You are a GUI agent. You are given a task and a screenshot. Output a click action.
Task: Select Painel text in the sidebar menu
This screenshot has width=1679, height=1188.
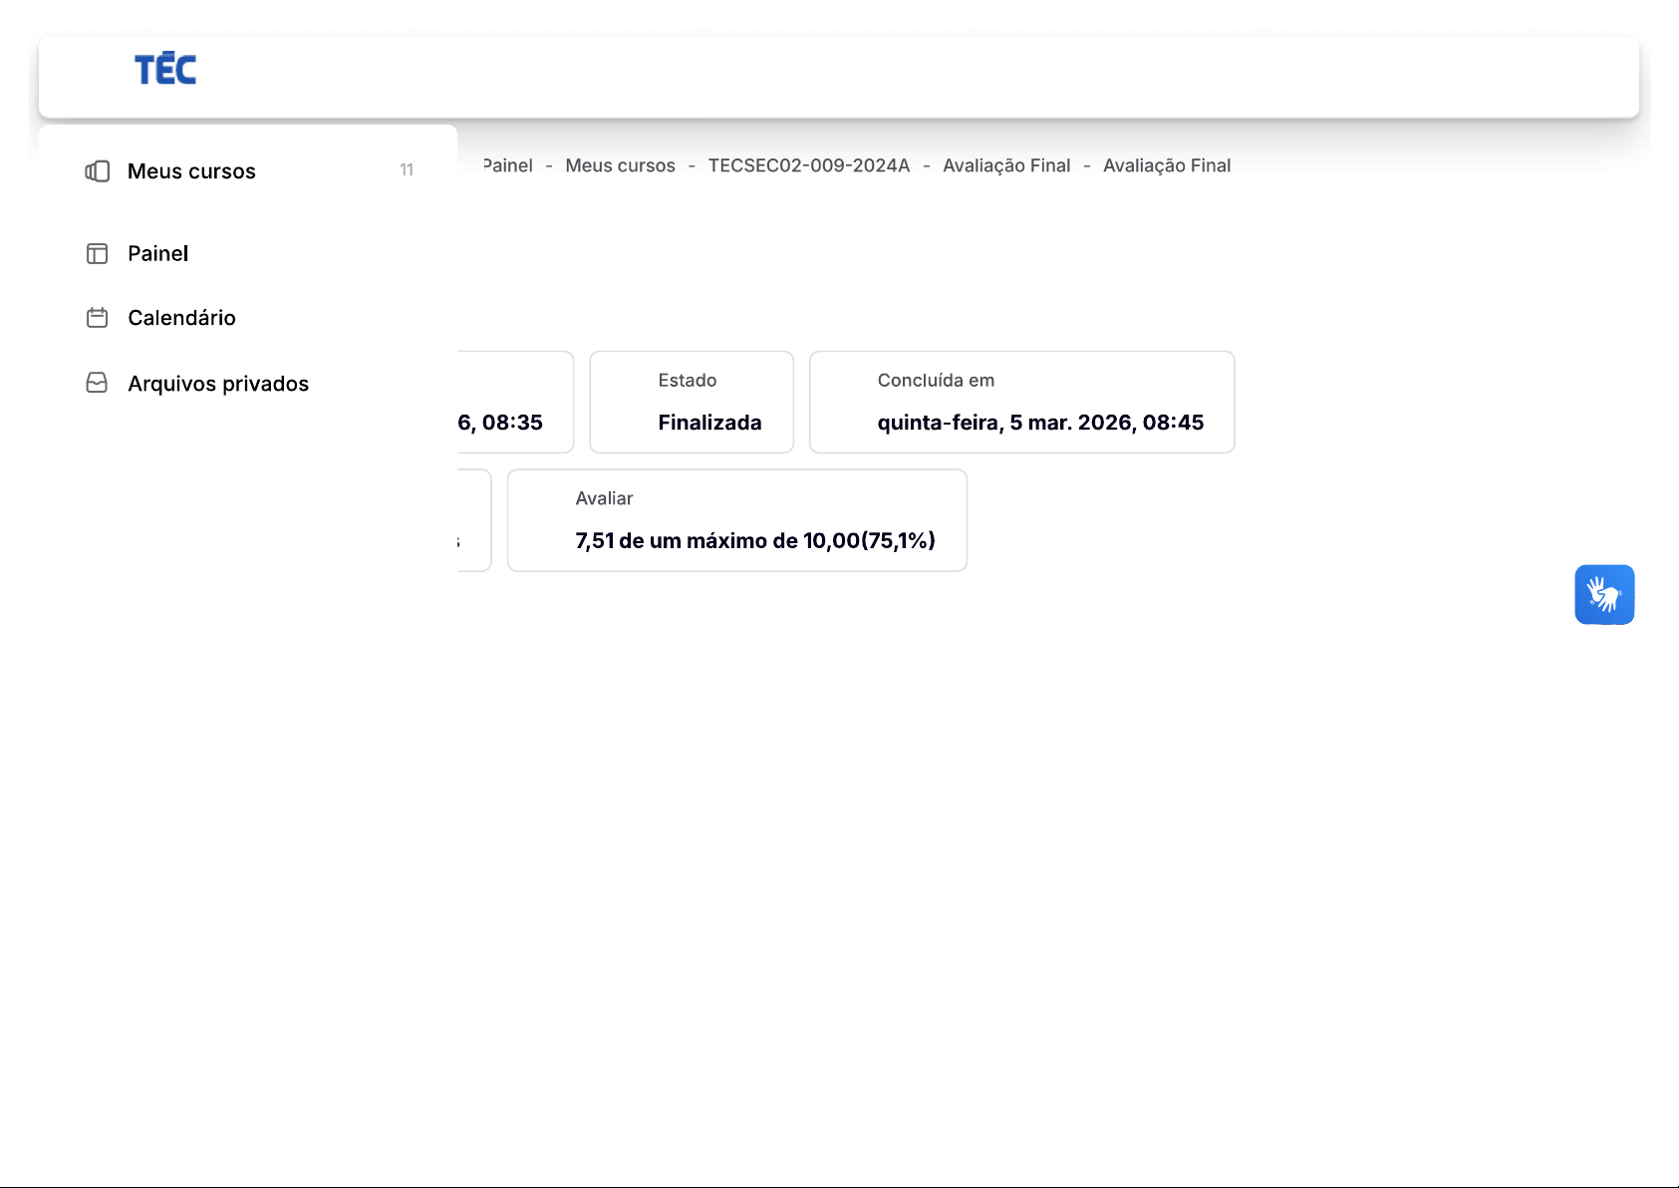click(x=157, y=254)
